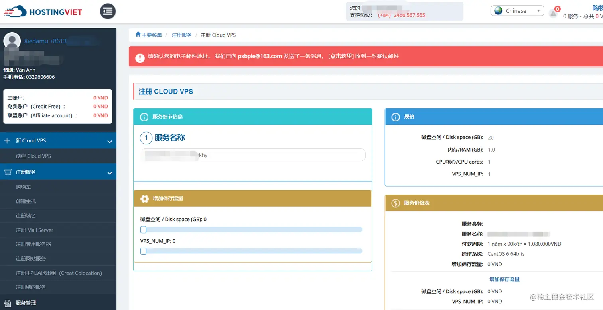
Task: Click the Affiliate account balance 0 VND
Action: (100, 116)
